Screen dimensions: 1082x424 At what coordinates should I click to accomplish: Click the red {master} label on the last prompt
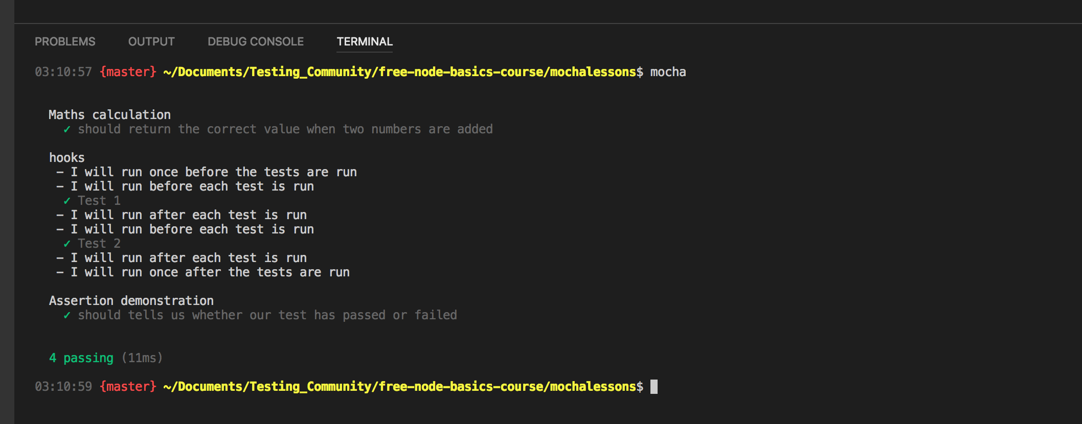point(128,387)
